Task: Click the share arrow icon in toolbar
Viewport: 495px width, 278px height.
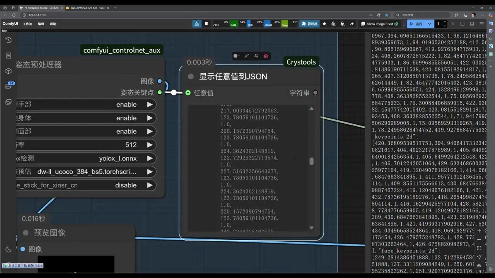Action: (x=352, y=24)
